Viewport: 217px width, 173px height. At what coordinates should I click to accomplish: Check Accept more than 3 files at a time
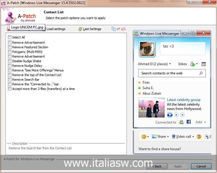pos(10,89)
